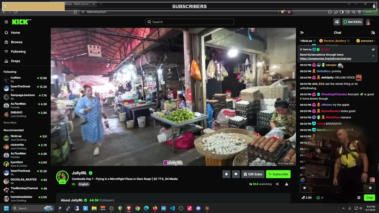This screenshot has width=379, height=213.
Task: Open File Explorer from taskbar
Action: click(94, 208)
